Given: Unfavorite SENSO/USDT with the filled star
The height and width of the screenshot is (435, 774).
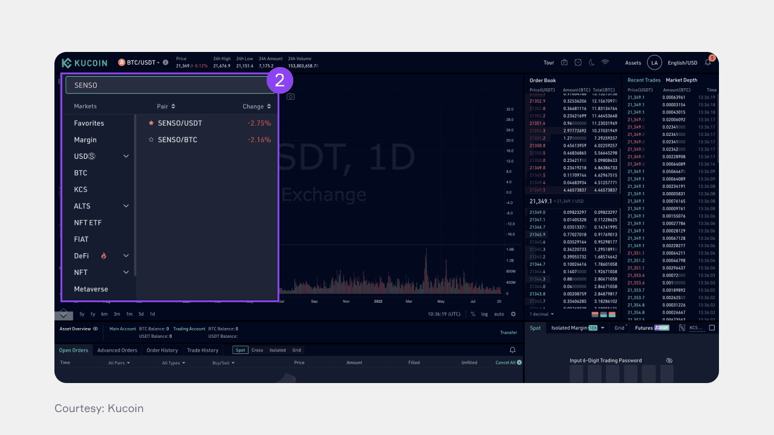Looking at the screenshot, I should pos(151,123).
